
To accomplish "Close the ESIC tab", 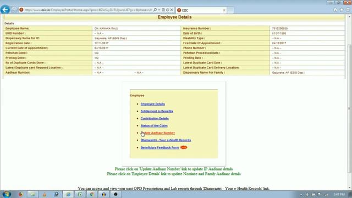I will point(224,10).
